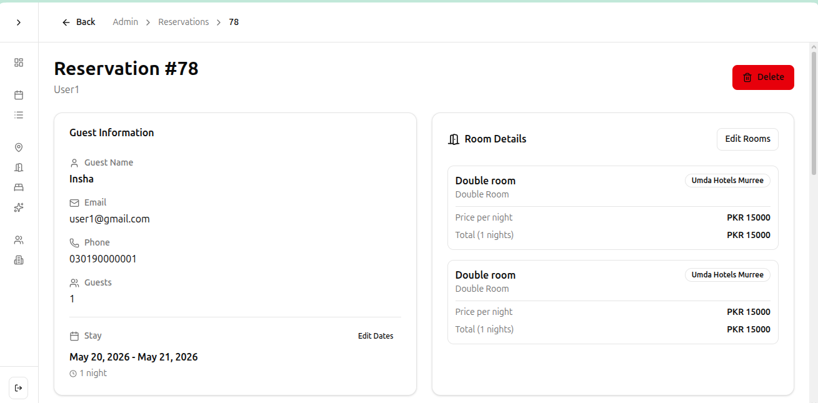Click the Reservation #78 heading
Image resolution: width=818 pixels, height=403 pixels.
(126, 68)
